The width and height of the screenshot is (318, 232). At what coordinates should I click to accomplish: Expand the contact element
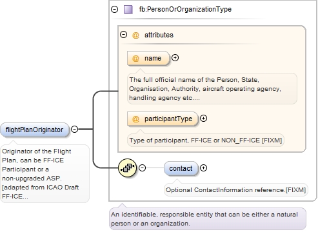point(203,168)
